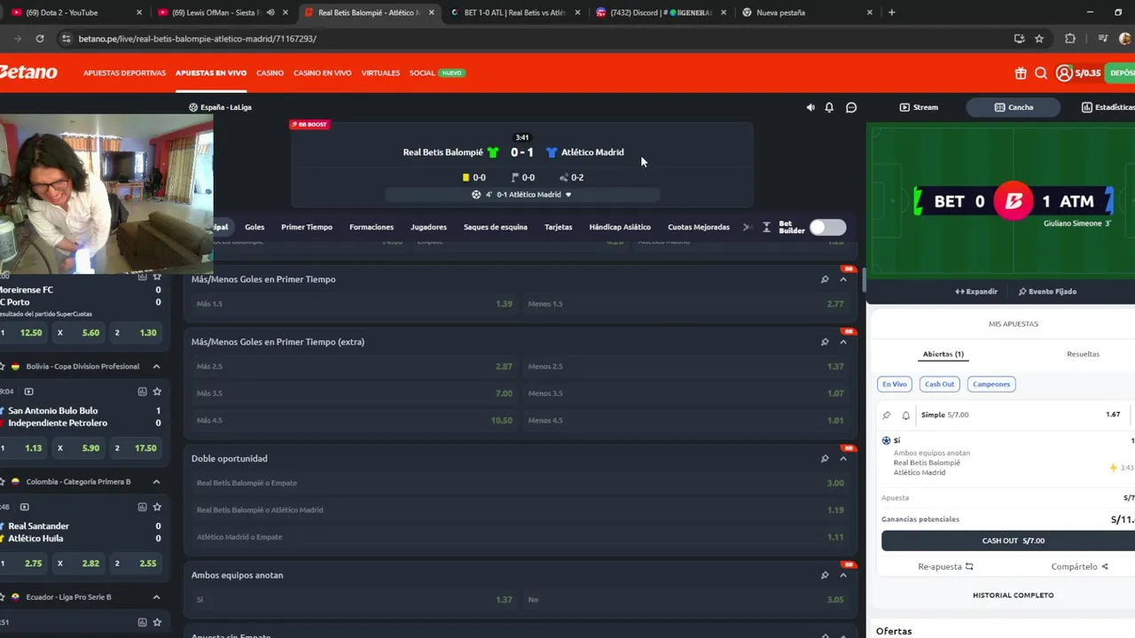Collapse the Doble oportunidad section
The image size is (1135, 638).
(x=843, y=458)
